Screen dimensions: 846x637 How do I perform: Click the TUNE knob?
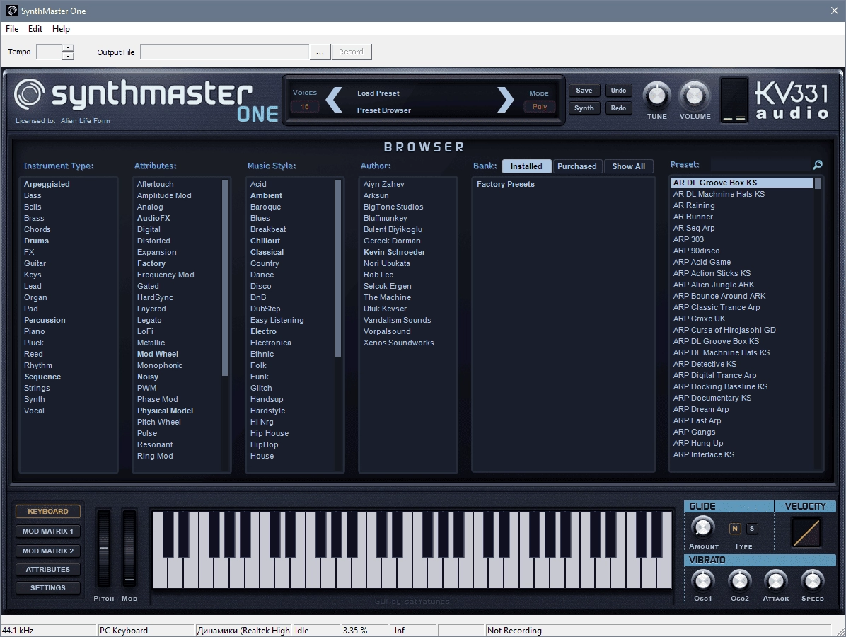coord(656,96)
